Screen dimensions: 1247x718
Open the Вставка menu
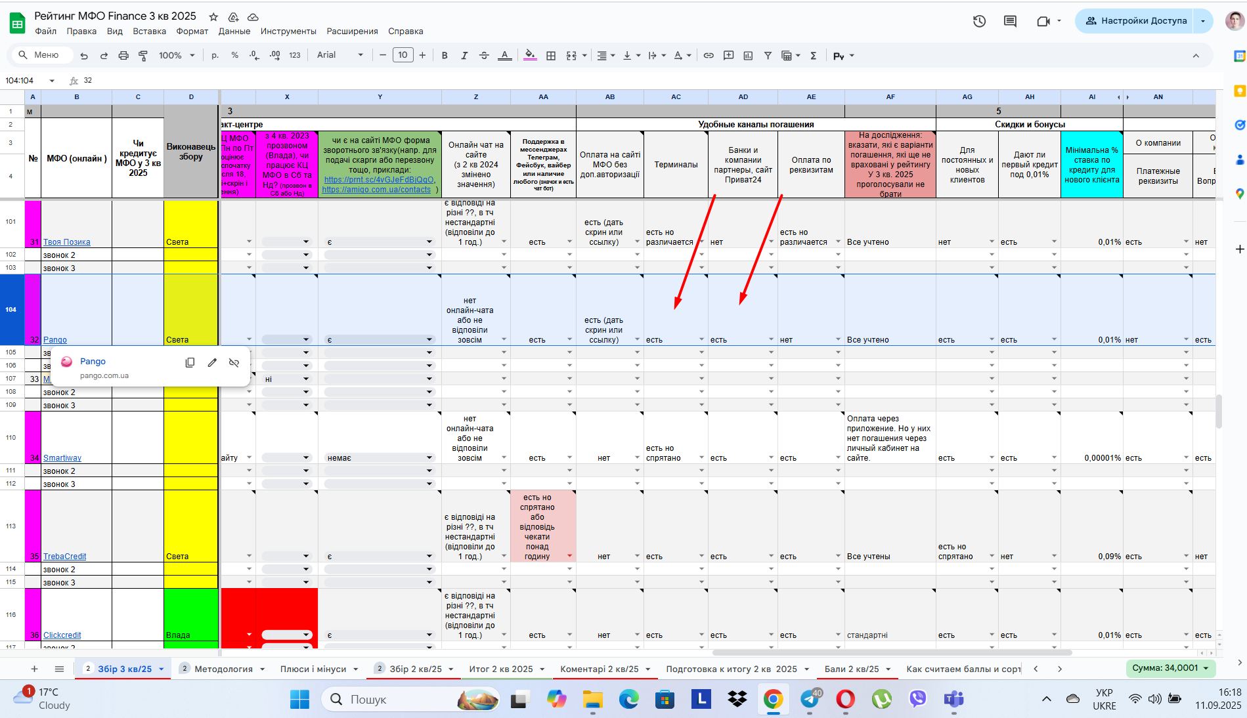149,32
